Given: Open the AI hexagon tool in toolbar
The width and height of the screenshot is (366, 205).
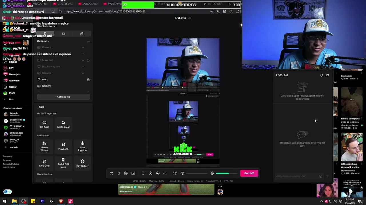Looking at the screenshot, I should click(126, 173).
